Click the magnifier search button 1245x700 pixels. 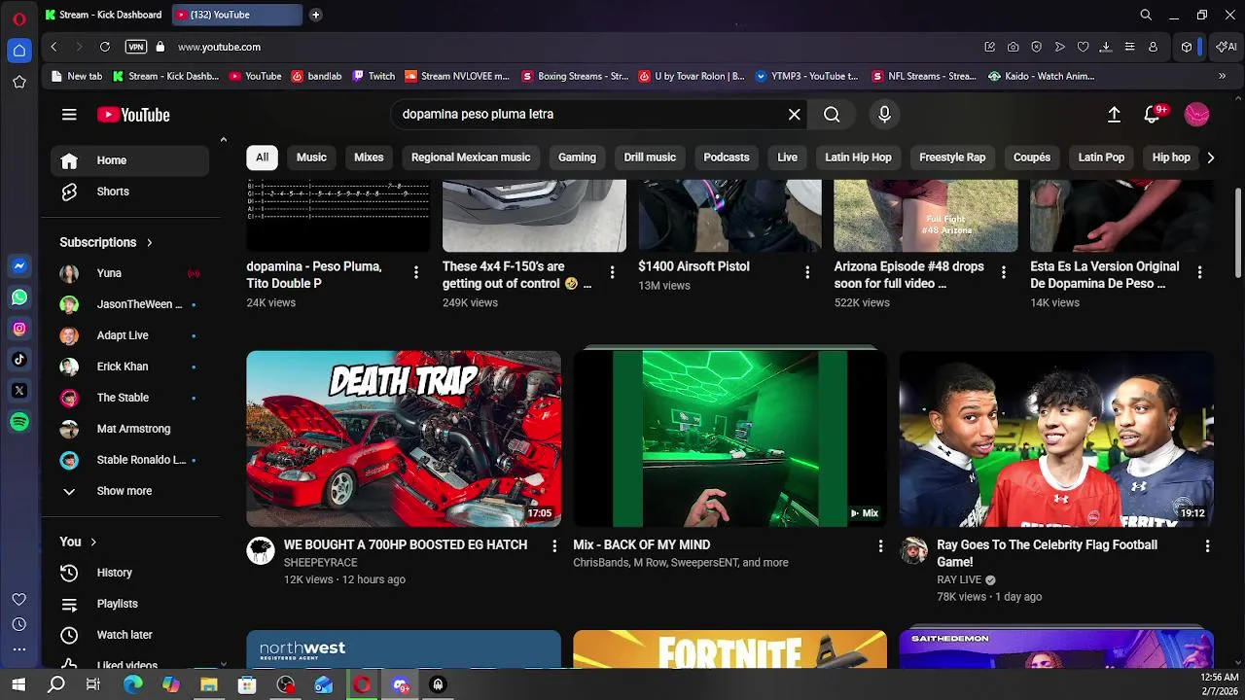point(832,115)
